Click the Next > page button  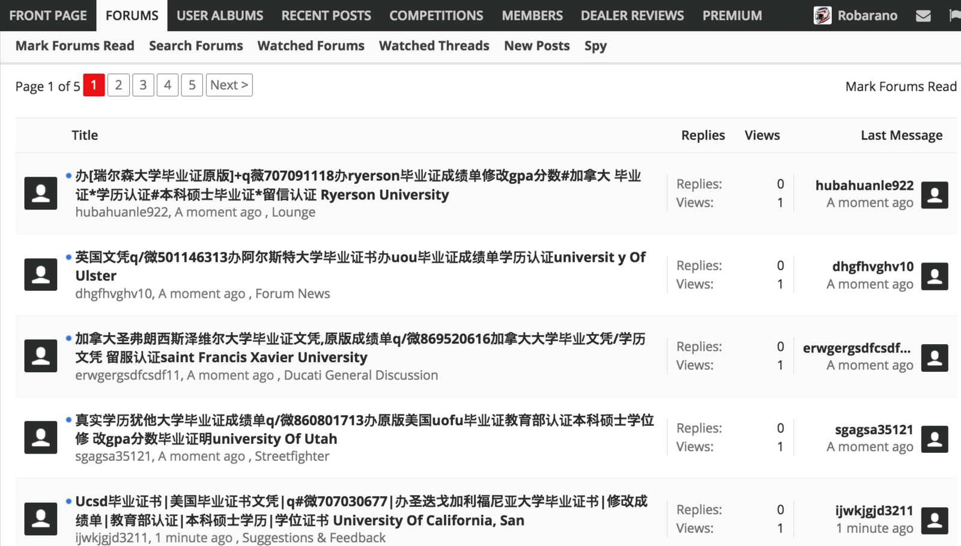[229, 85]
